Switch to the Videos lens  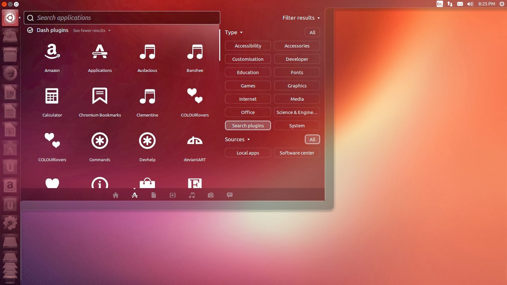pos(173,195)
